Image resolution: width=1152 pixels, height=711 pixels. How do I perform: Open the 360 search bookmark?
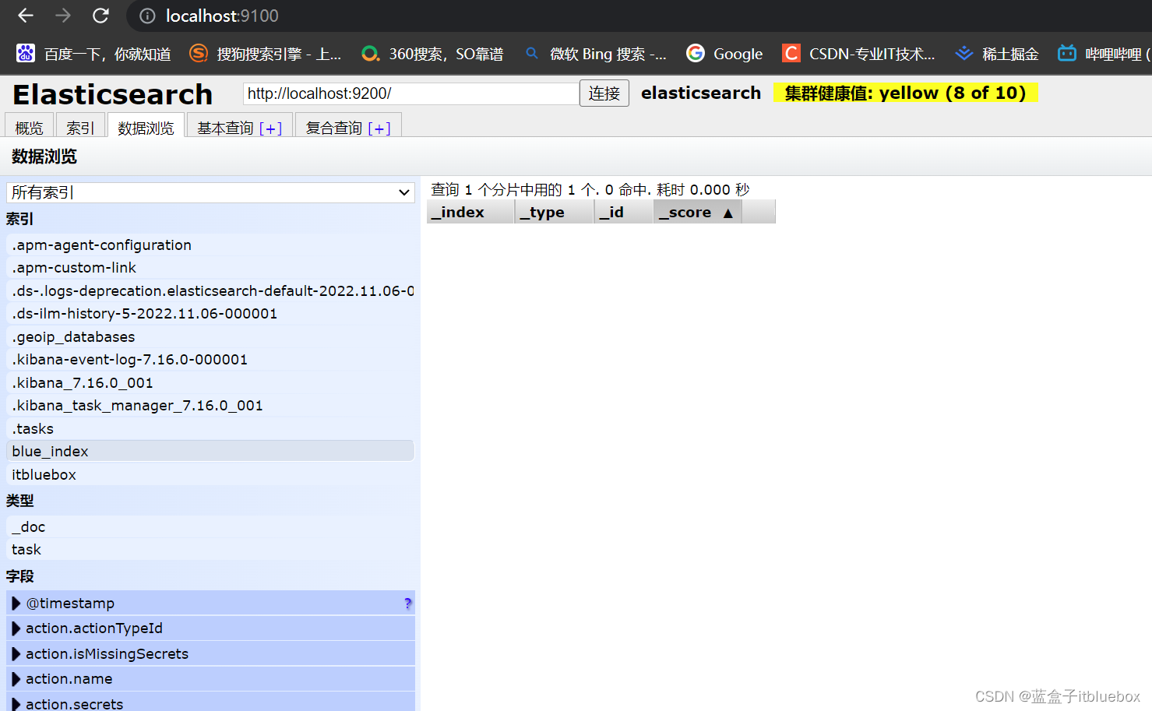[x=432, y=53]
